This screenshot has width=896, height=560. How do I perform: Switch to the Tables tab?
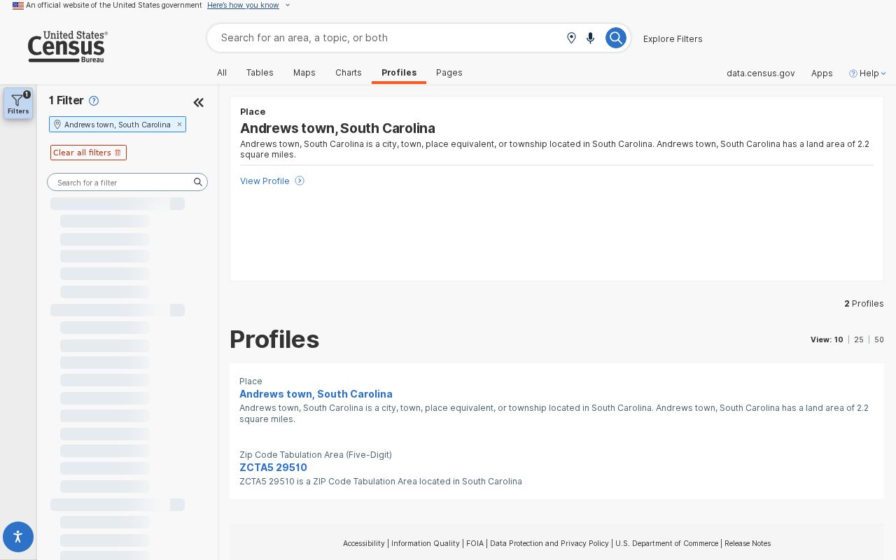260,73
